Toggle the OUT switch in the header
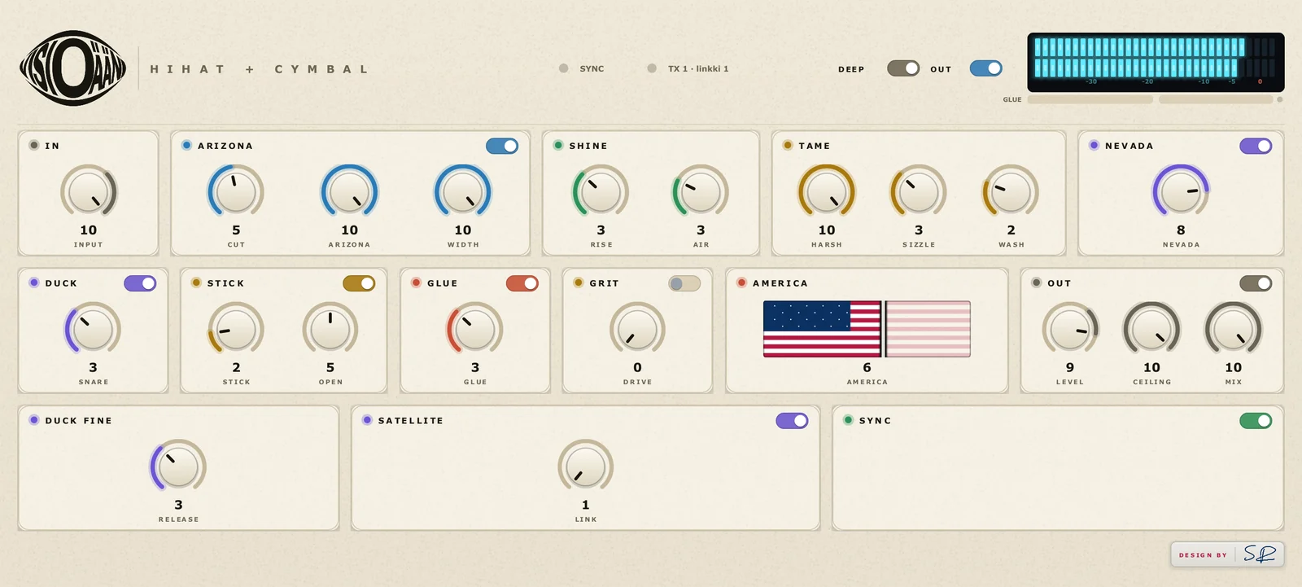Screen dimensions: 1302x587 click(986, 68)
